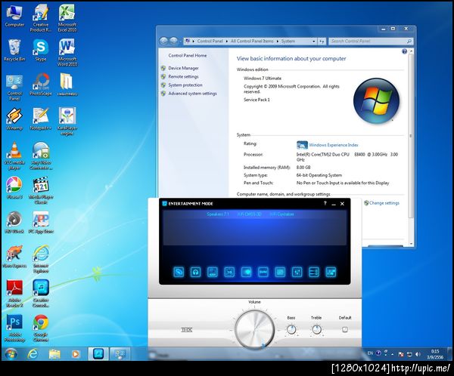Select the Winamp desktop icon

click(14, 119)
